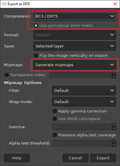Increase Transparent index with up arrow

tap(114, 73)
